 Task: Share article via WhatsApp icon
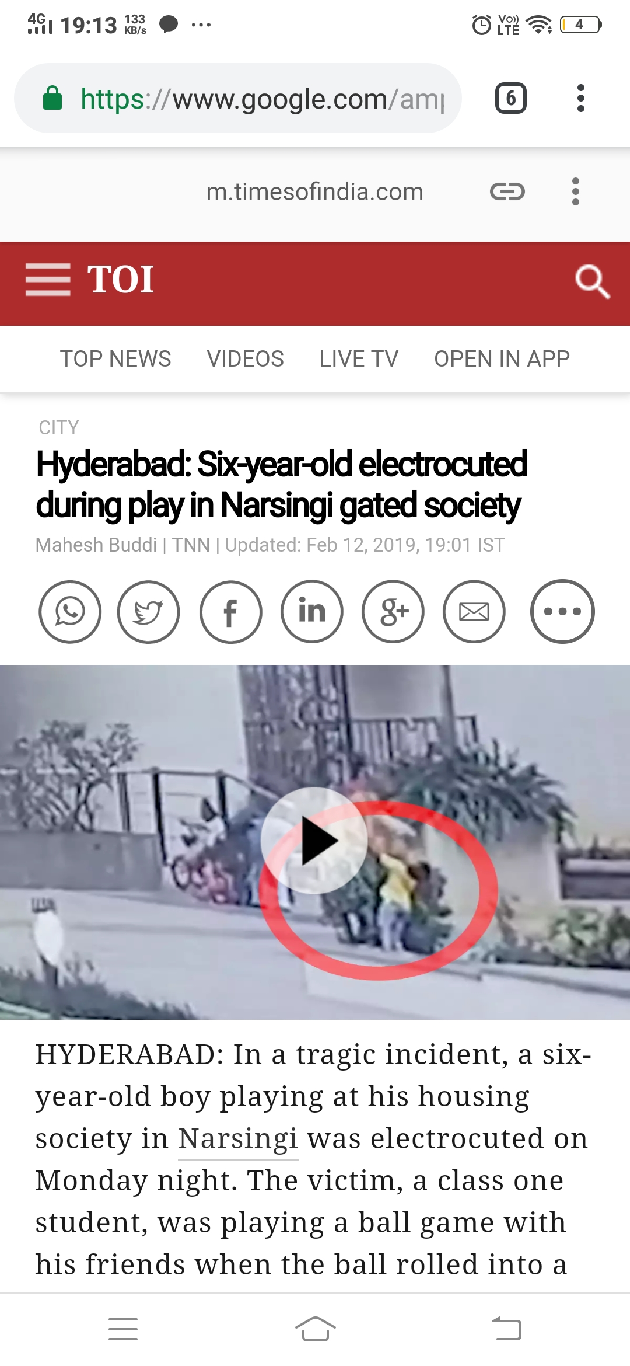click(70, 612)
